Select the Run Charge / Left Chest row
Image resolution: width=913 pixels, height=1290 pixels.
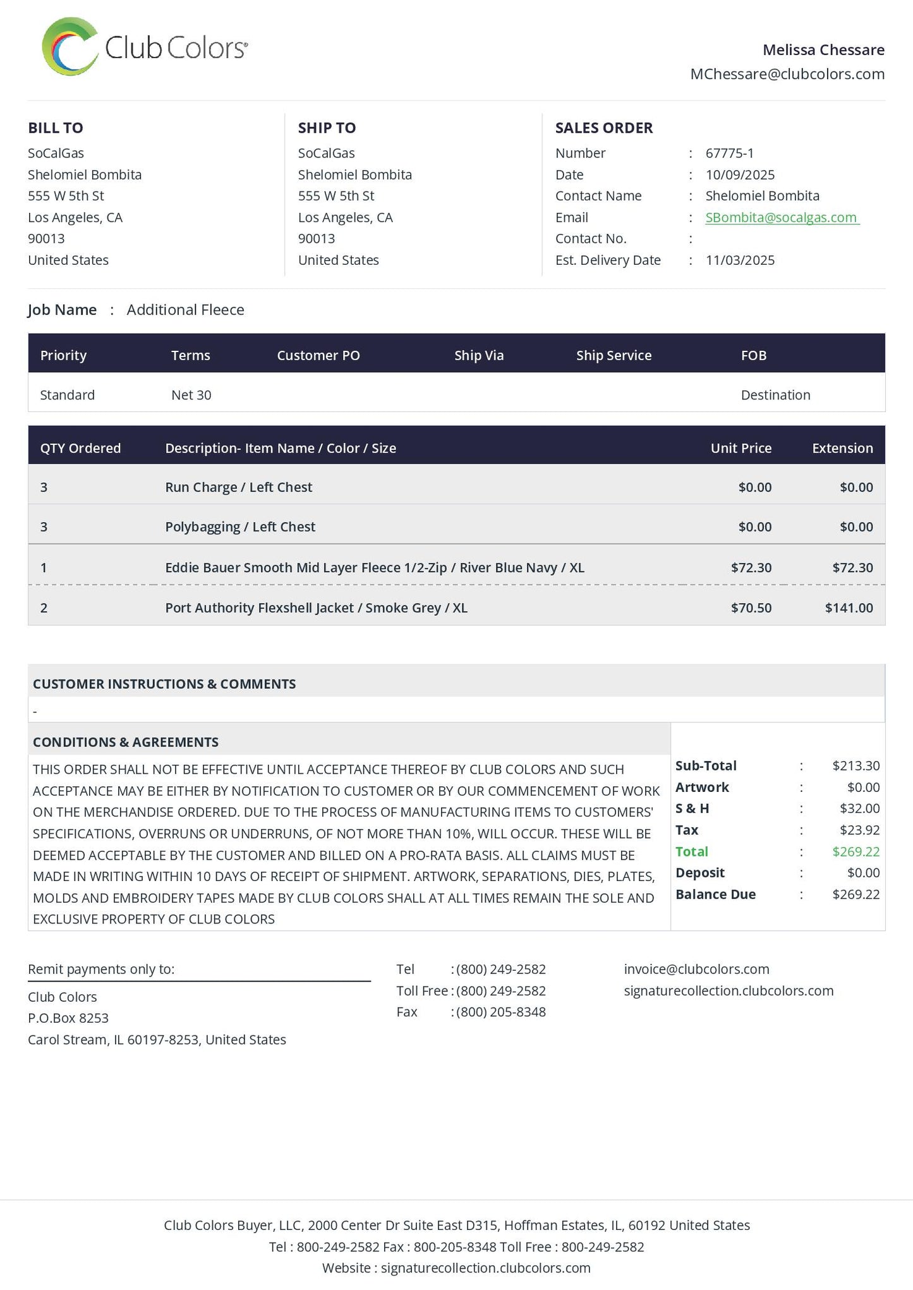coord(238,487)
